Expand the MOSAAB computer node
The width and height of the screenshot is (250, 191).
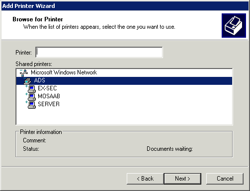click(x=26, y=94)
